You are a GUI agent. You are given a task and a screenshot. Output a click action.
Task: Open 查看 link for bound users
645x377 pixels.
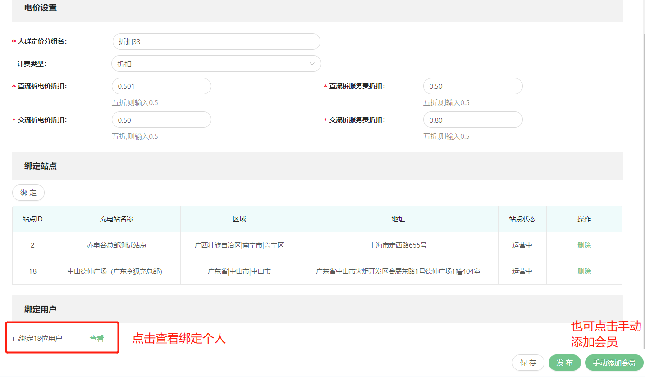pos(96,338)
